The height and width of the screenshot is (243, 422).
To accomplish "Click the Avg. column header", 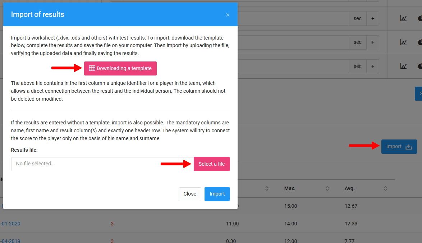I will point(349,188).
